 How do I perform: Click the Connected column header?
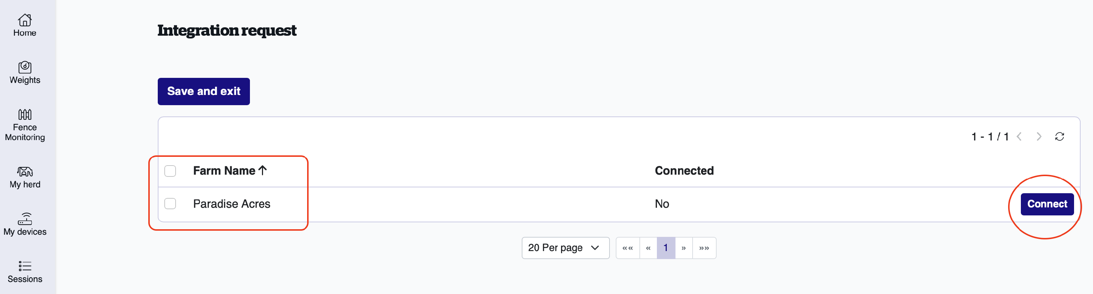[x=684, y=171]
